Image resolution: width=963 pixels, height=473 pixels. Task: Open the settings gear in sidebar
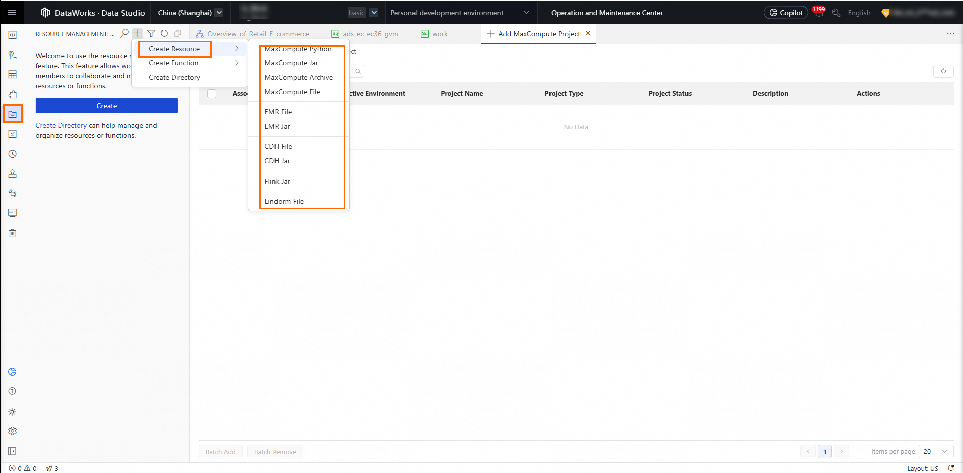pyautogui.click(x=13, y=431)
